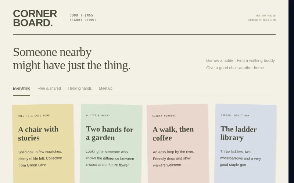Click the 'An easy loop by the river' description
The image size is (294, 183).
point(173,158)
